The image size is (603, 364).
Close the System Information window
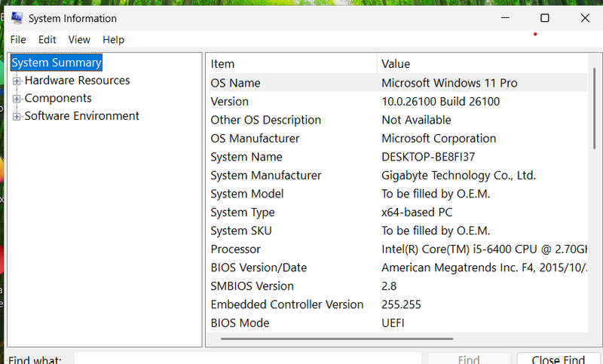(x=585, y=17)
